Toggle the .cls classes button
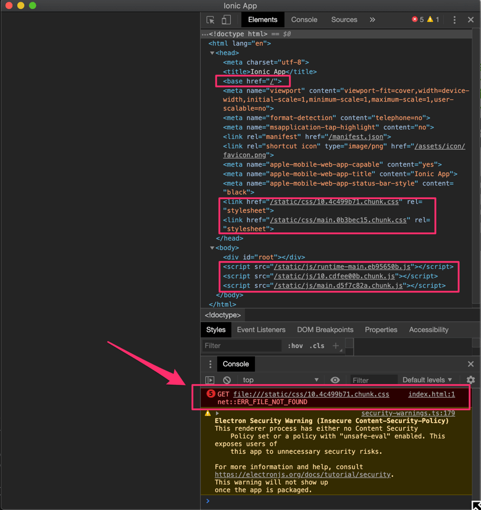481x510 pixels. (x=317, y=346)
